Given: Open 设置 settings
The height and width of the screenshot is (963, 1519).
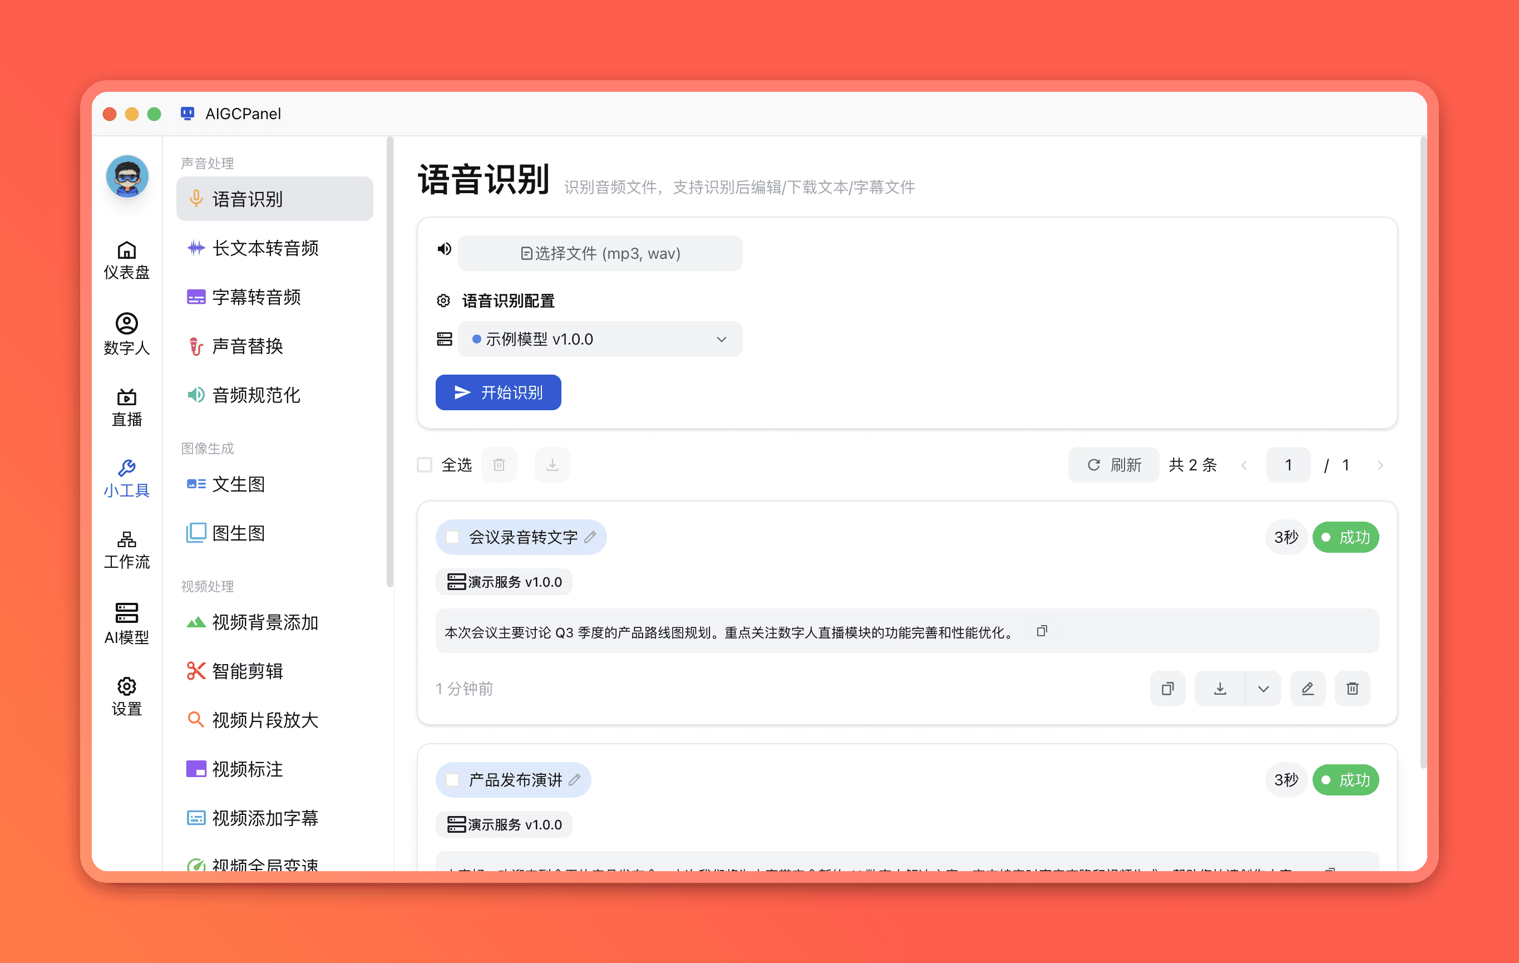Looking at the screenshot, I should coord(127,697).
